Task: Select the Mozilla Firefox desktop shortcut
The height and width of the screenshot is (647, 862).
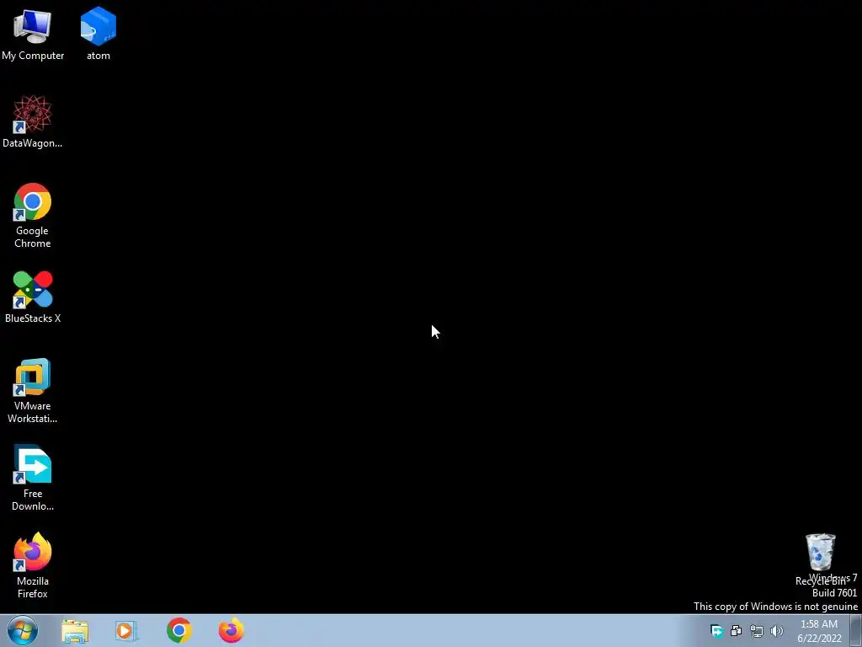Action: (33, 565)
